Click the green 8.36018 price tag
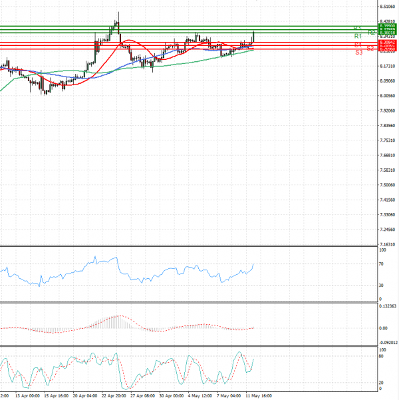399x400 pixels. pyautogui.click(x=387, y=33)
